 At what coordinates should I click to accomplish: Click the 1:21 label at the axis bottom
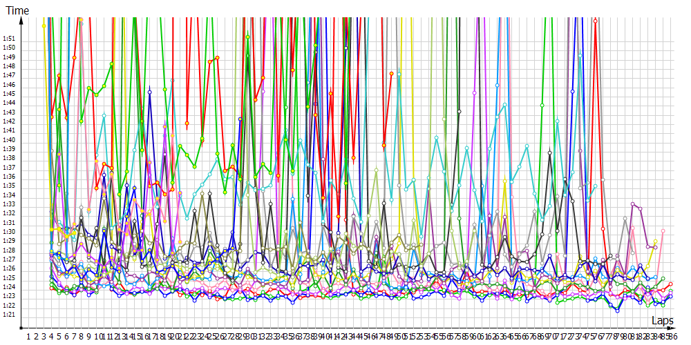(x=8, y=315)
